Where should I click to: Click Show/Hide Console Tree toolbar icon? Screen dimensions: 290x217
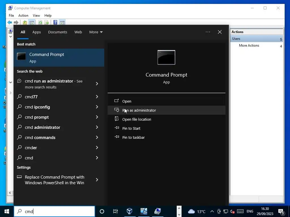(32, 23)
